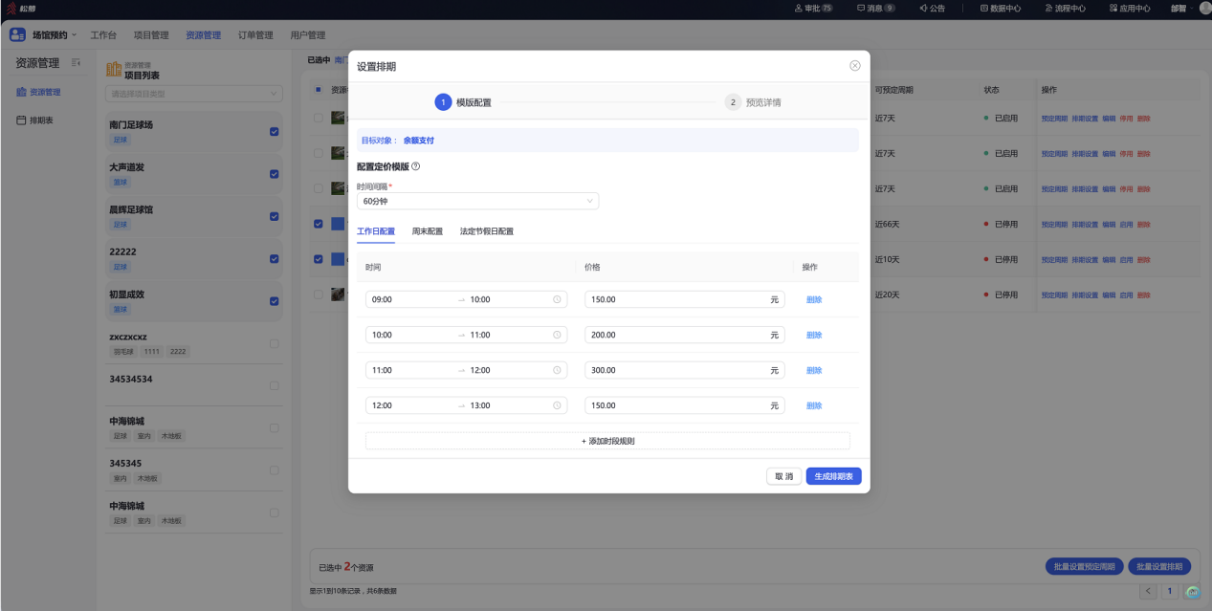Screen dimensions: 1212x611
Task: Open the 时间间隔 60分钟 dropdown
Action: pyautogui.click(x=477, y=201)
